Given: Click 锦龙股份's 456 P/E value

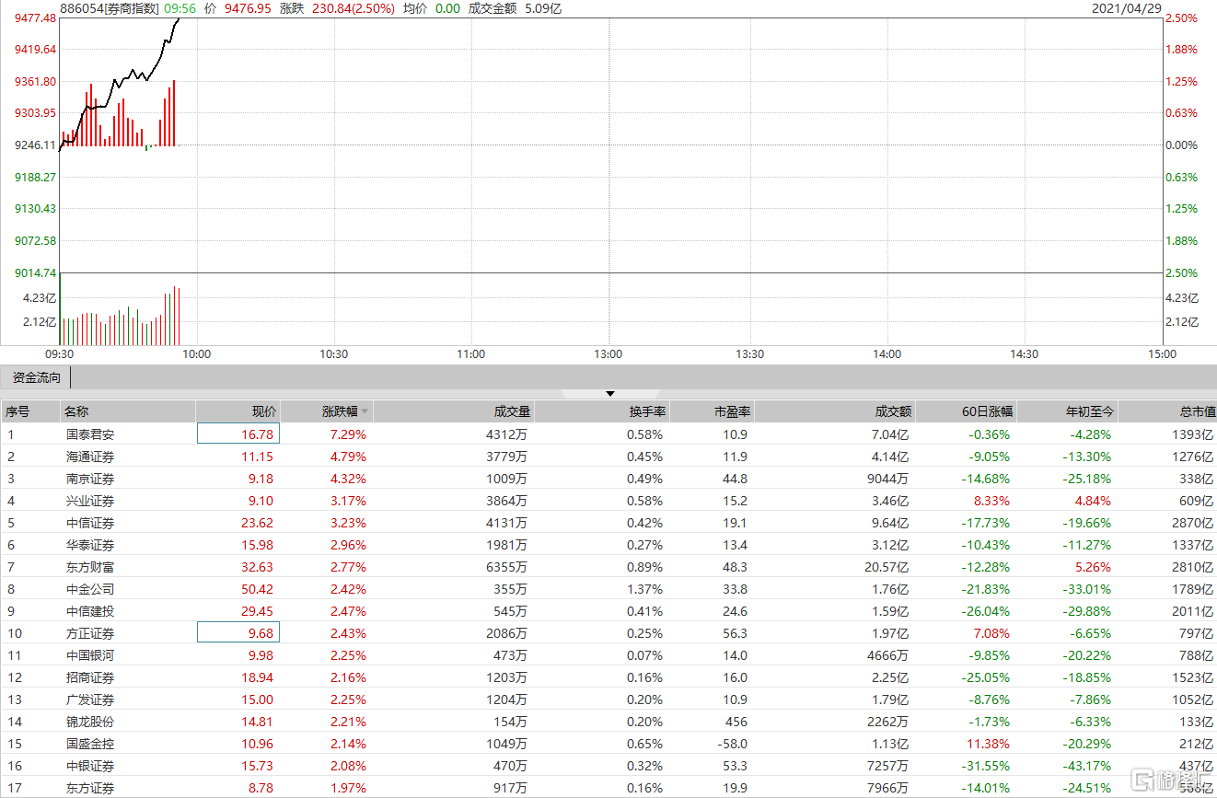Looking at the screenshot, I should tap(736, 722).
